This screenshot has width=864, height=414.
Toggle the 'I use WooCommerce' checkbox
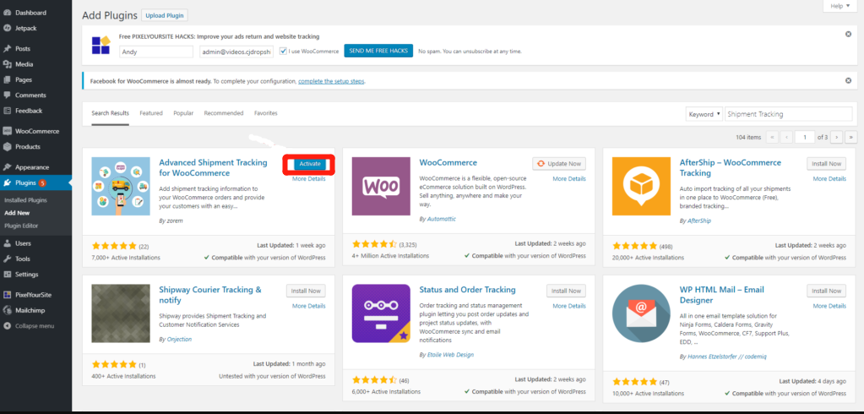283,52
